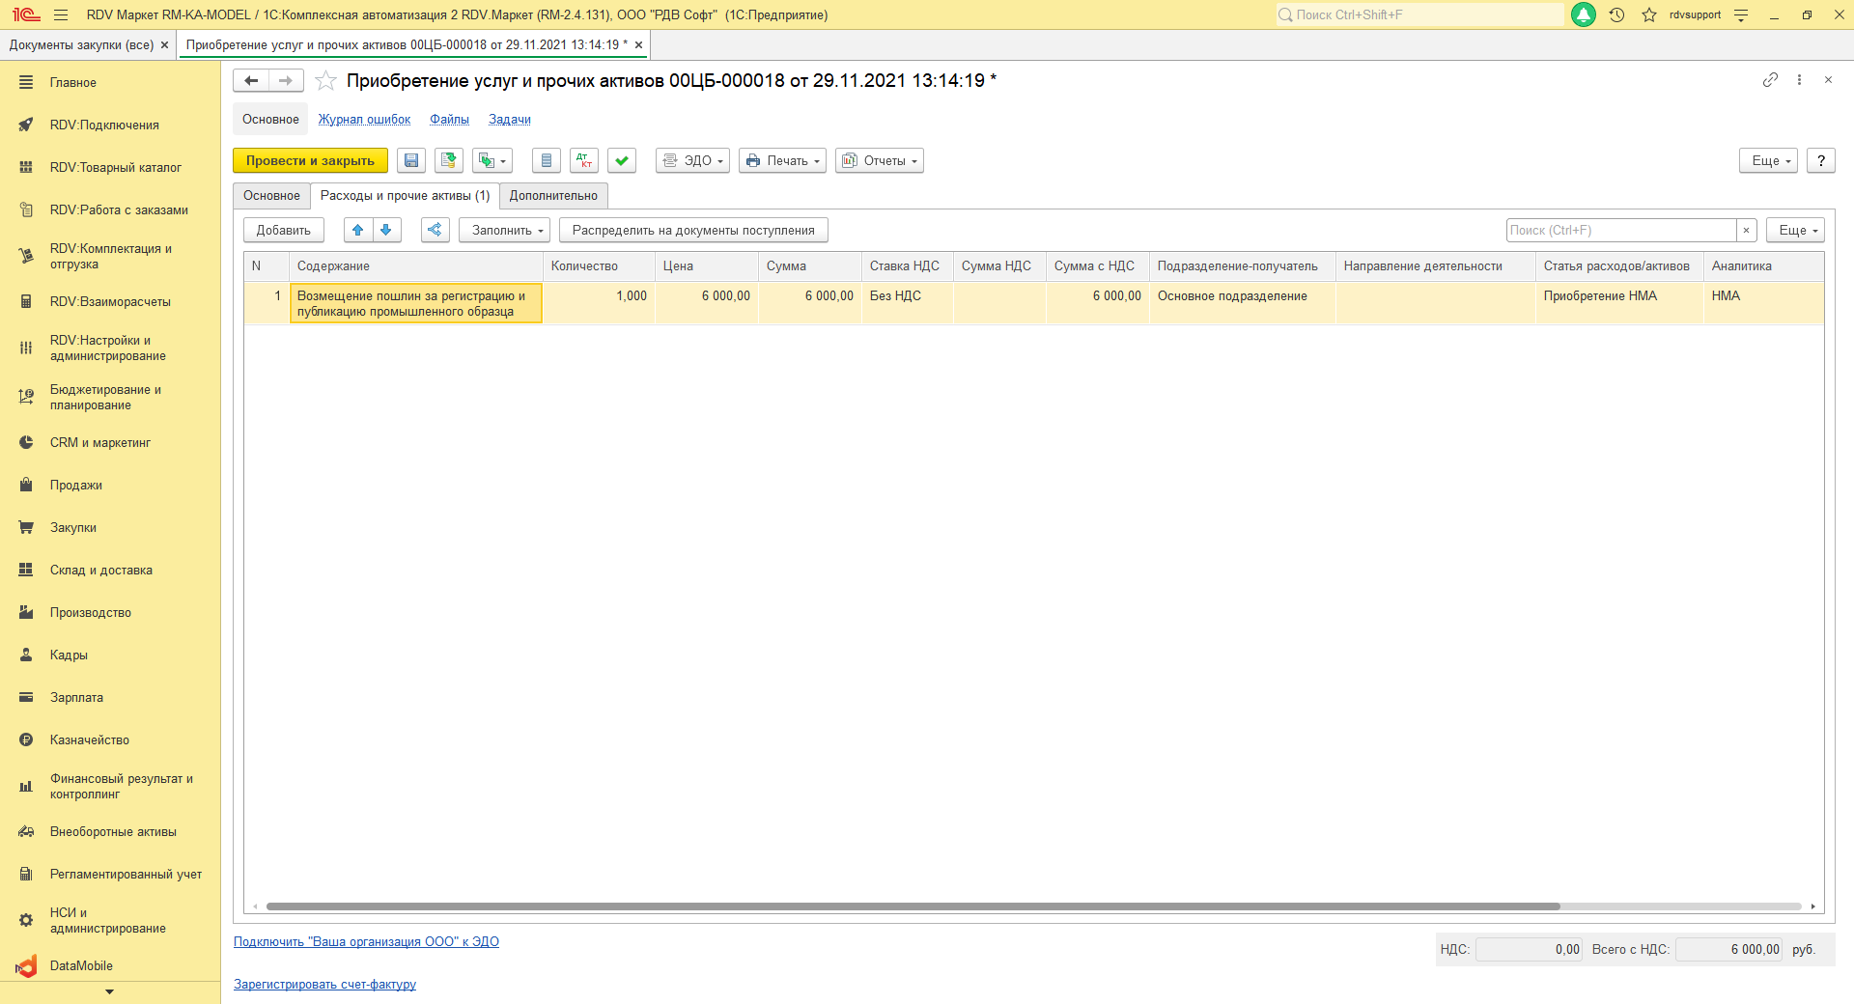Screen dimensions: 1854x1004
Task: Move row up with blue arrow
Action: [358, 230]
